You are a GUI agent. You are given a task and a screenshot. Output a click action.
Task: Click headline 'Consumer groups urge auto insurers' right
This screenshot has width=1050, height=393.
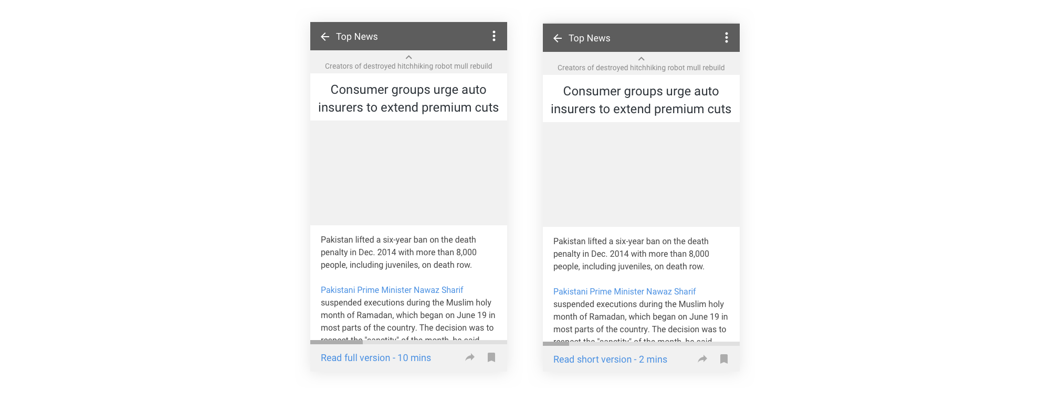coord(641,100)
